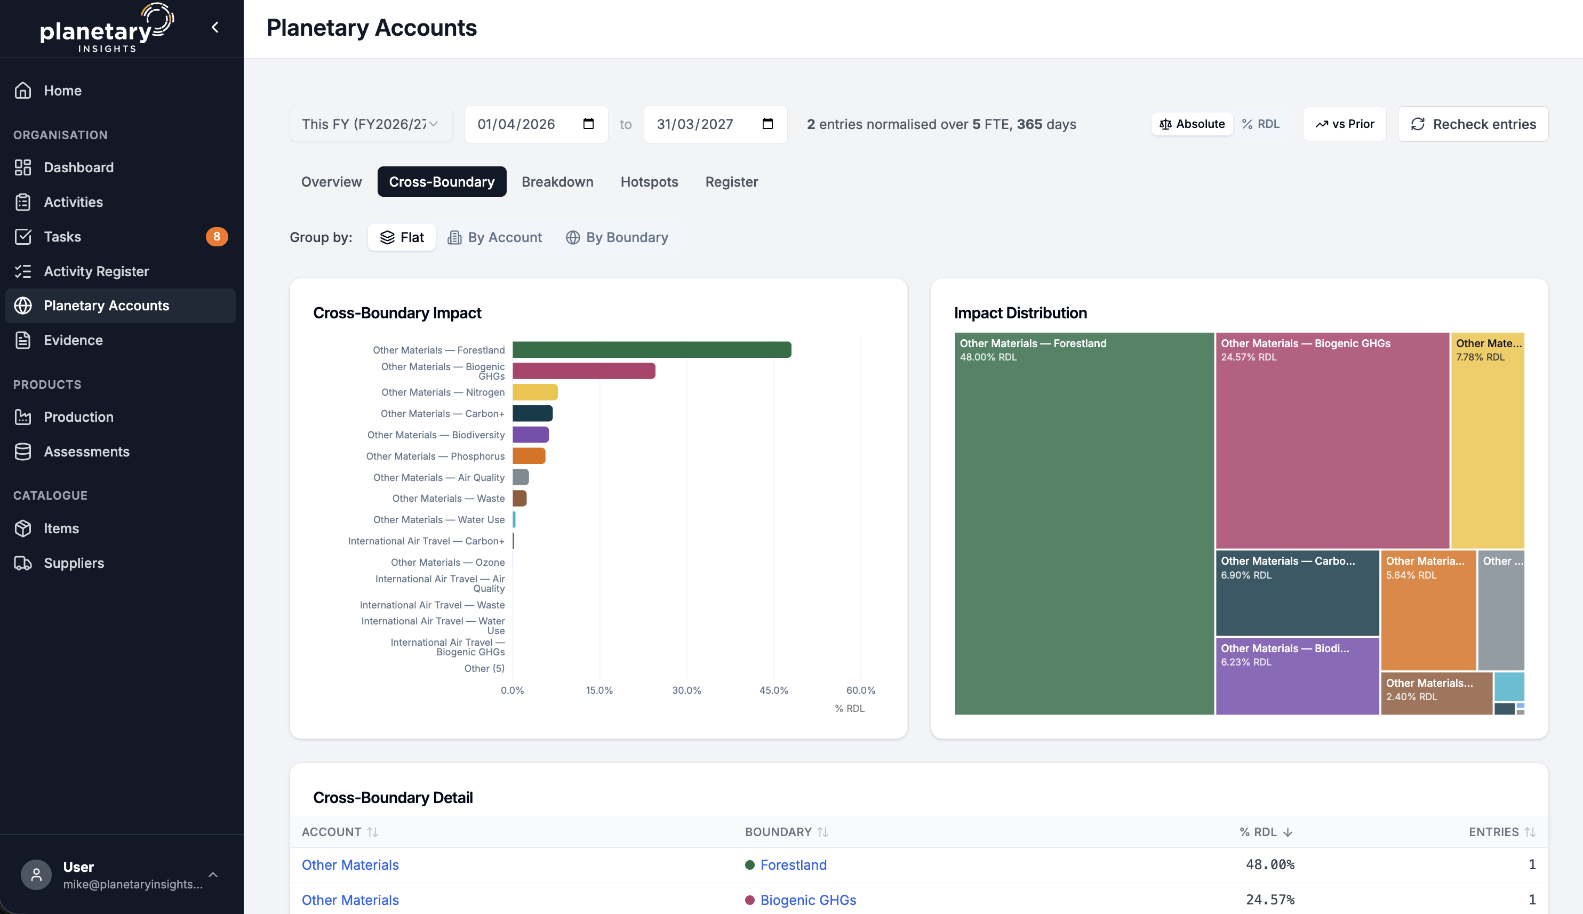Image resolution: width=1583 pixels, height=914 pixels.
Task: Group by Boundary
Action: (x=617, y=237)
